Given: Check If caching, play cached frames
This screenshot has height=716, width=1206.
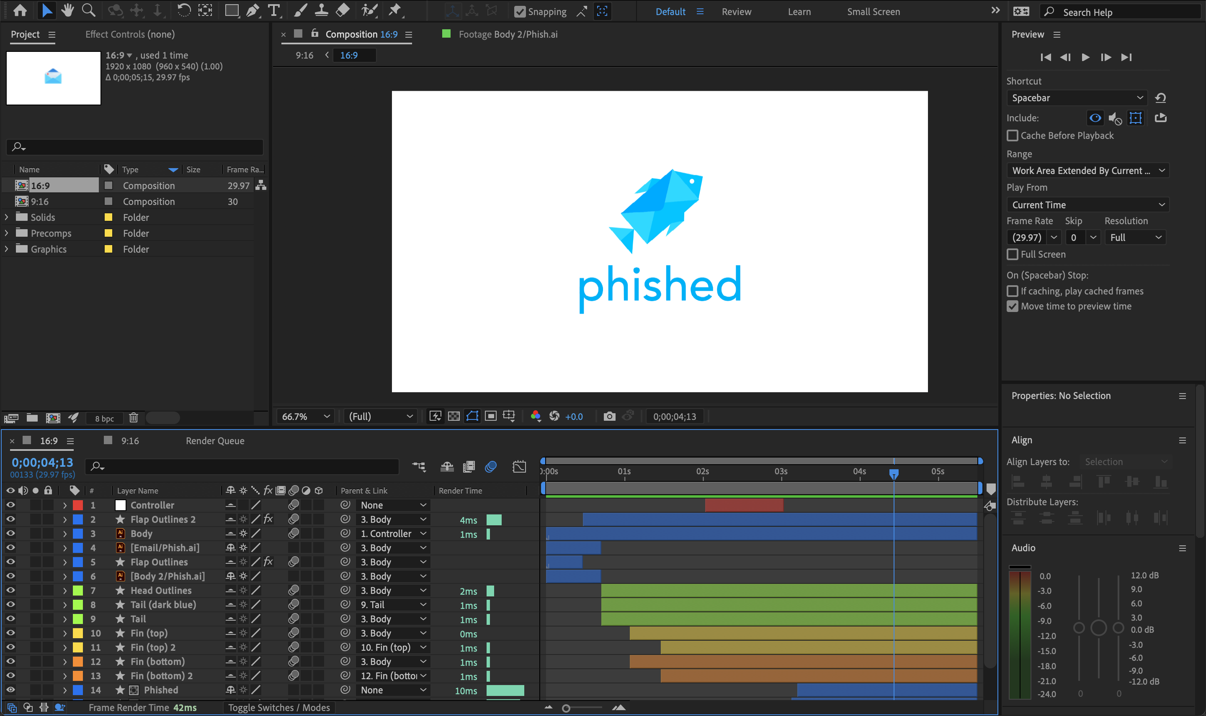Looking at the screenshot, I should [1012, 291].
